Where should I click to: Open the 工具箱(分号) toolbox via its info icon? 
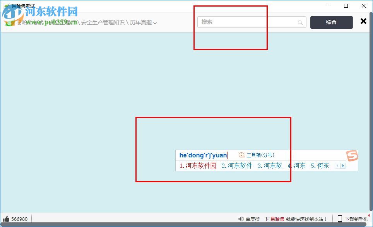(241, 155)
